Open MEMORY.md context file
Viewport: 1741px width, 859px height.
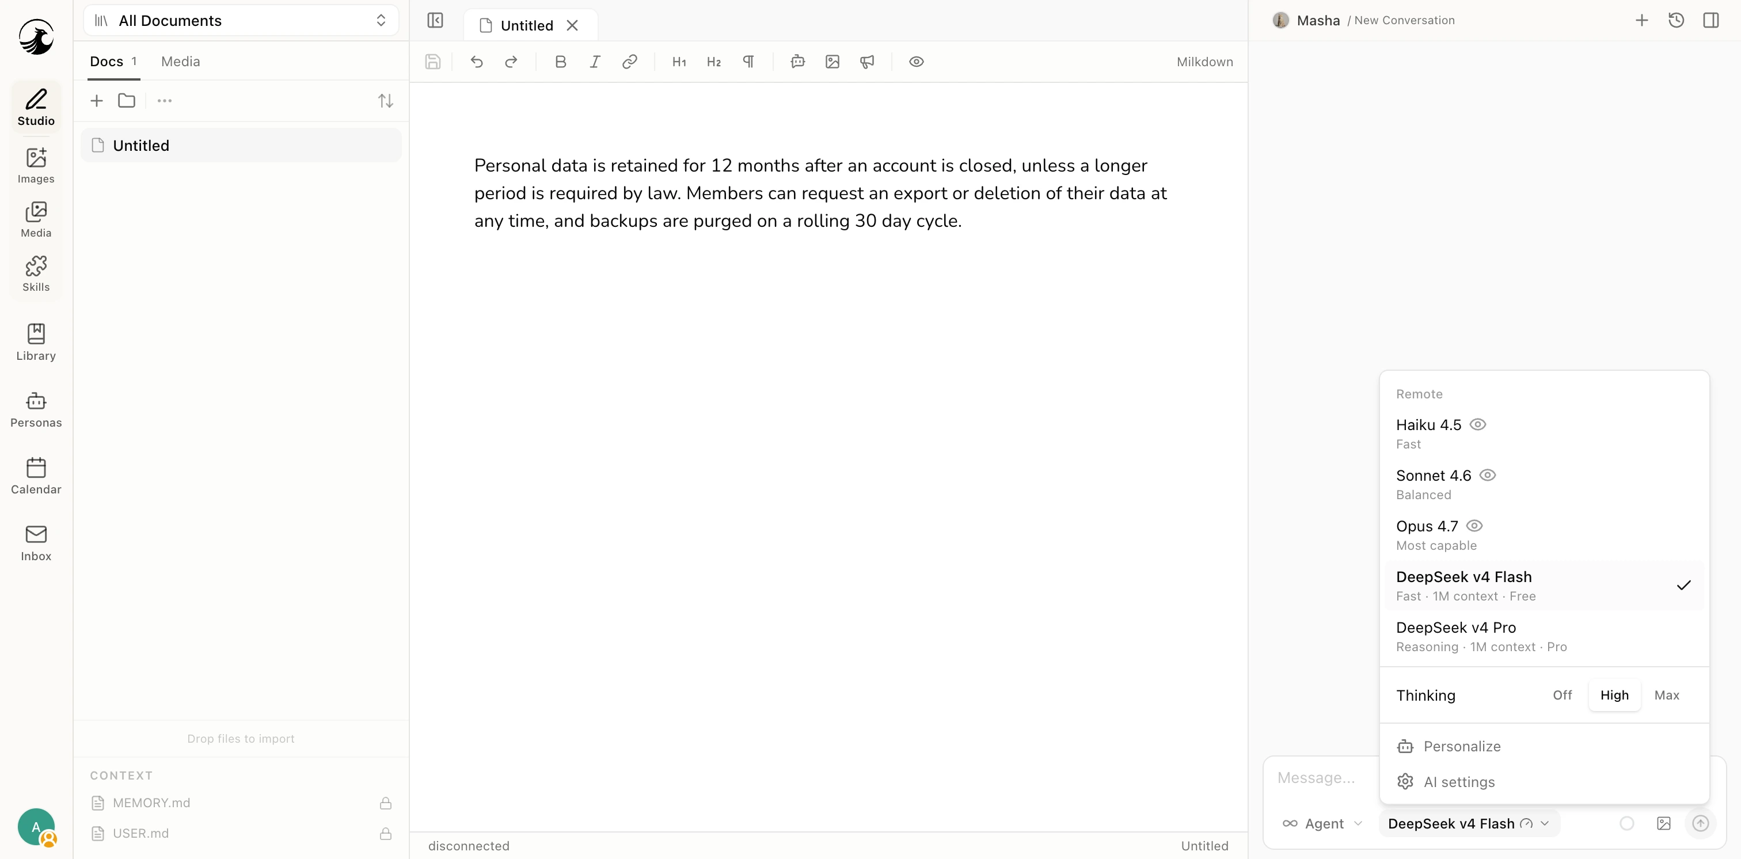[241, 803]
